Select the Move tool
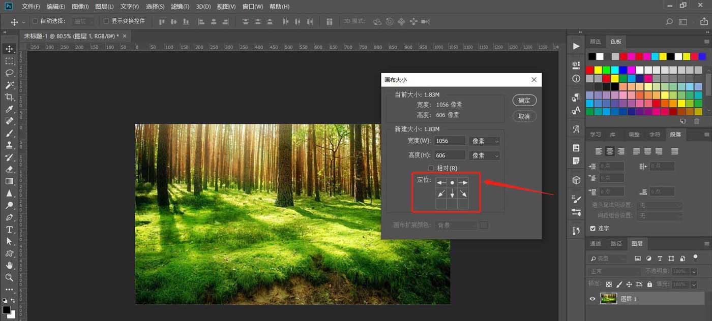Image resolution: width=712 pixels, height=321 pixels. 9,49
